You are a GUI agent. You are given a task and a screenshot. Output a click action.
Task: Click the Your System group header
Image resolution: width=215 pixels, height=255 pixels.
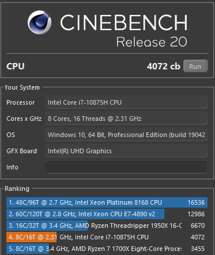[22, 87]
